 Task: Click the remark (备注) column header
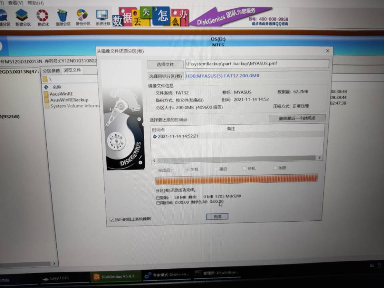pos(231,128)
